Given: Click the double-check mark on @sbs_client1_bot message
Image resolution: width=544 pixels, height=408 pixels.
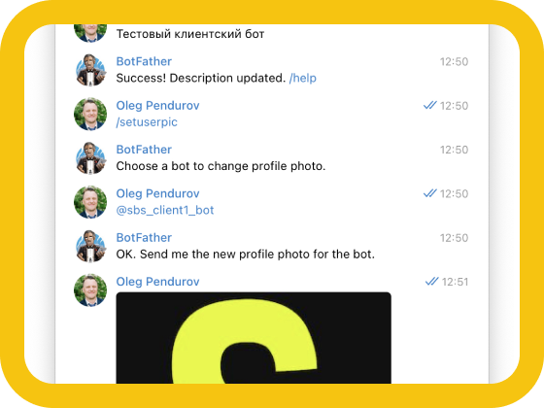Looking at the screenshot, I should [429, 193].
